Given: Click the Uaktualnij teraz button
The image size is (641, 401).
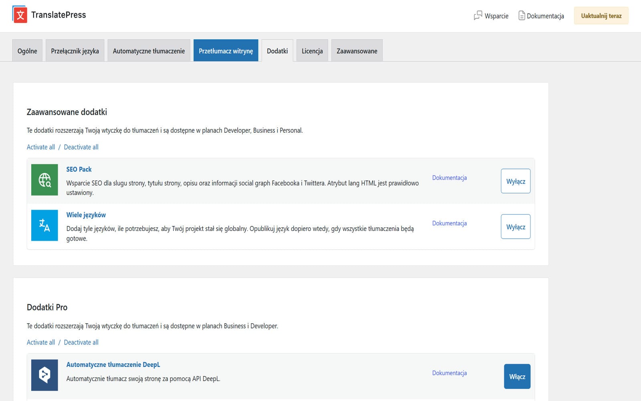Looking at the screenshot, I should 601,16.
